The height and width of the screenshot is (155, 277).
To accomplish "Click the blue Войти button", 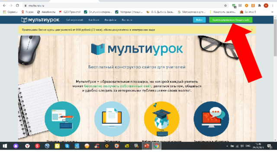I will (199, 20).
